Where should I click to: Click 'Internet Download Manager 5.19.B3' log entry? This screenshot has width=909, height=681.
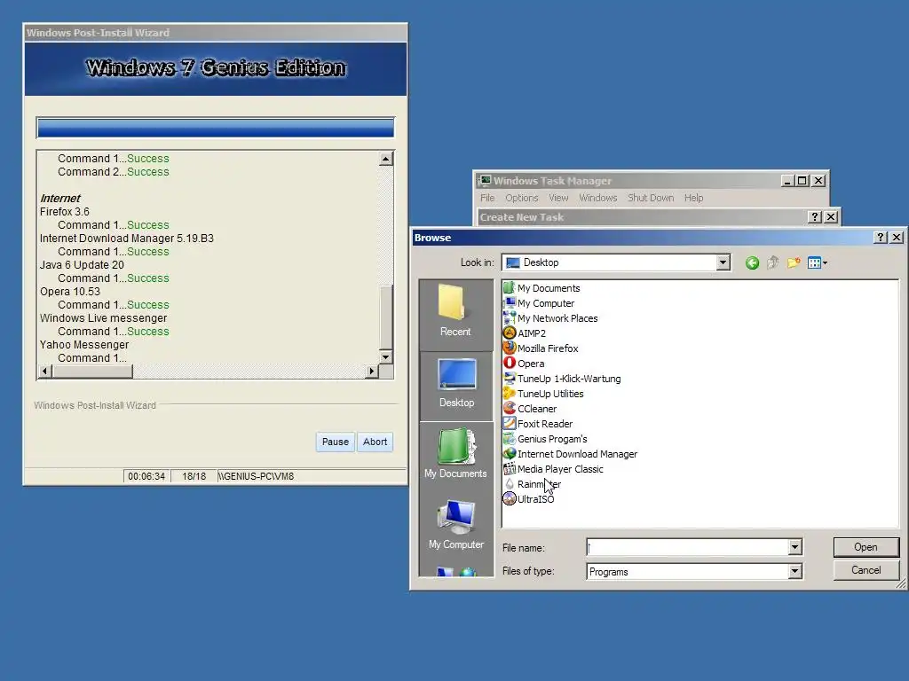[x=126, y=238]
